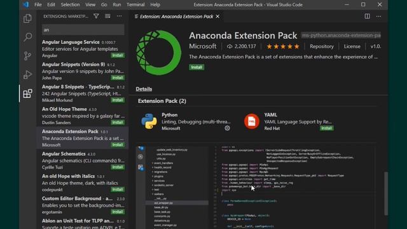Open the Terminal menu
The image size is (407, 229).
point(135,4)
